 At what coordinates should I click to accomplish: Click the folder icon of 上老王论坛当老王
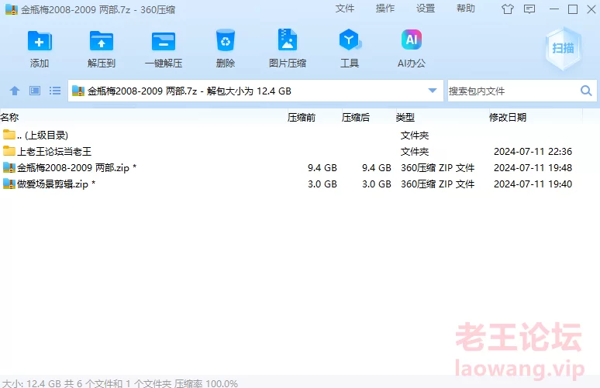tap(9, 150)
